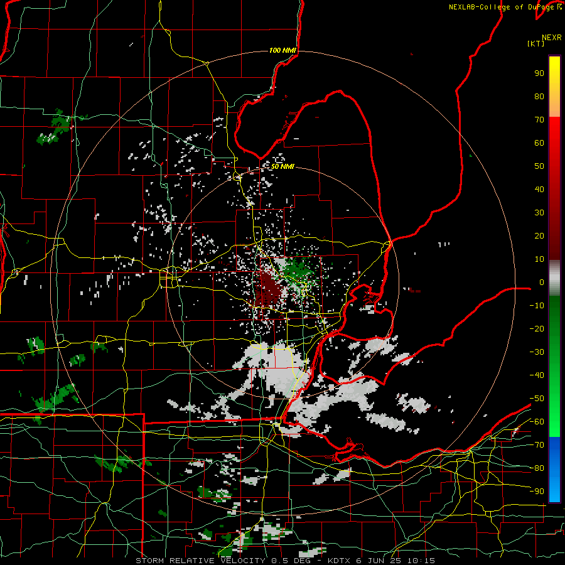The width and height of the screenshot is (565, 565).
Task: Click the positive 70 scale label
Action: click(x=539, y=120)
